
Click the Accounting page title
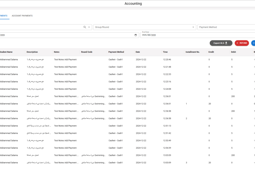(x=133, y=4)
